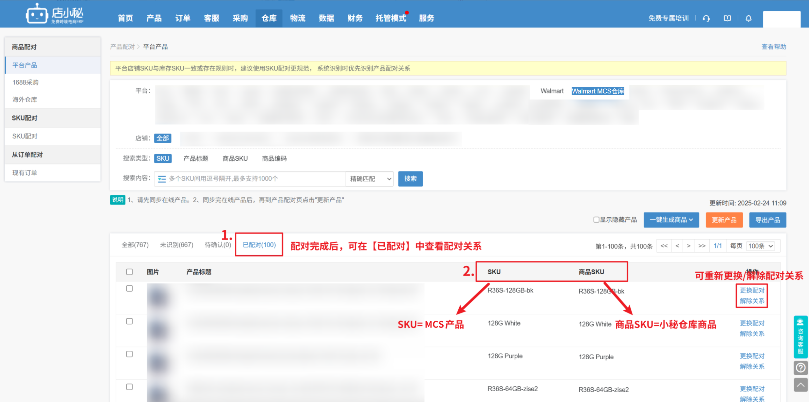
Task: Enable the 显示隐藏产品 checkbox
Action: [x=596, y=220]
